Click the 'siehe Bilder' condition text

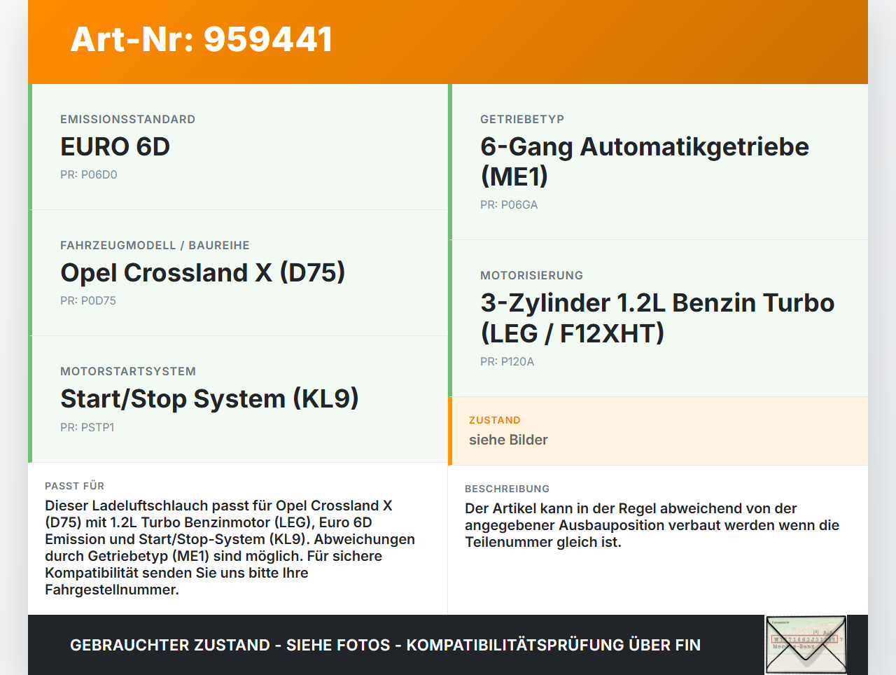[x=508, y=440]
